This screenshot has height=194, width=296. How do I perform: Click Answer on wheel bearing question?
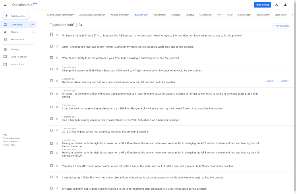tap(270, 81)
